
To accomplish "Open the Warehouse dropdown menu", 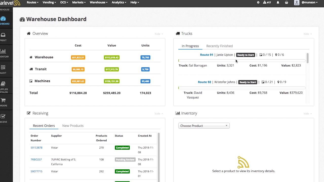I will pos(99,3).
